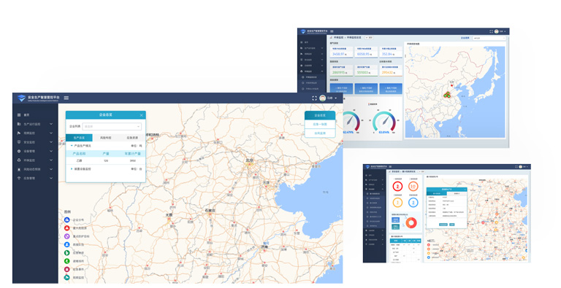Click the fullscreen icon in main header
The height and width of the screenshot is (288, 561).
[x=314, y=98]
